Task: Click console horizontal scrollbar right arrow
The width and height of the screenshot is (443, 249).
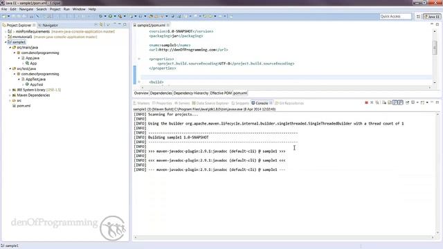Action: (432, 237)
